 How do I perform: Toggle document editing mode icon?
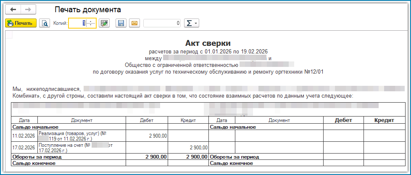click(104, 23)
